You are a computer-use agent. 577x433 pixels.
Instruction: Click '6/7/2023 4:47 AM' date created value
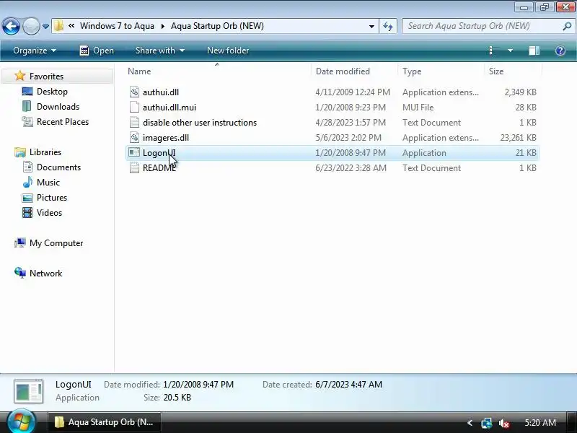tap(349, 385)
